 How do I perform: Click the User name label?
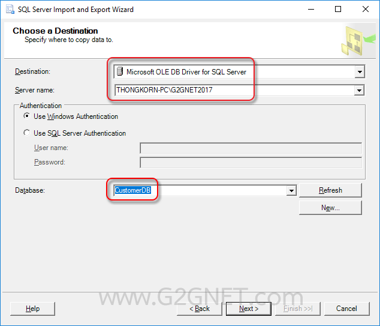click(x=51, y=148)
